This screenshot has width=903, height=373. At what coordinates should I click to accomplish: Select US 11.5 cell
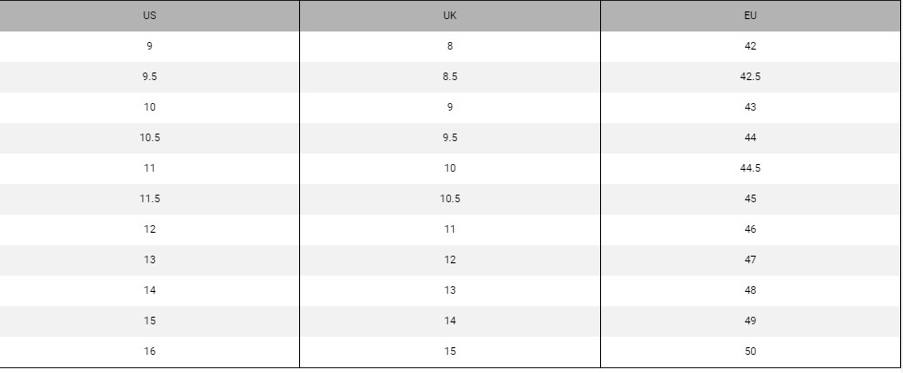(x=150, y=198)
